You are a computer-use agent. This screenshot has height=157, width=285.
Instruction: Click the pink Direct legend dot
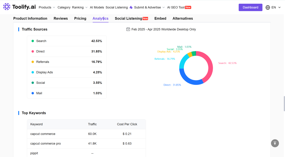point(33,51)
